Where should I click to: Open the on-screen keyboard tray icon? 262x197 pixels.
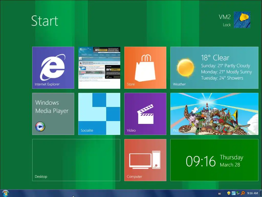pos(220,193)
